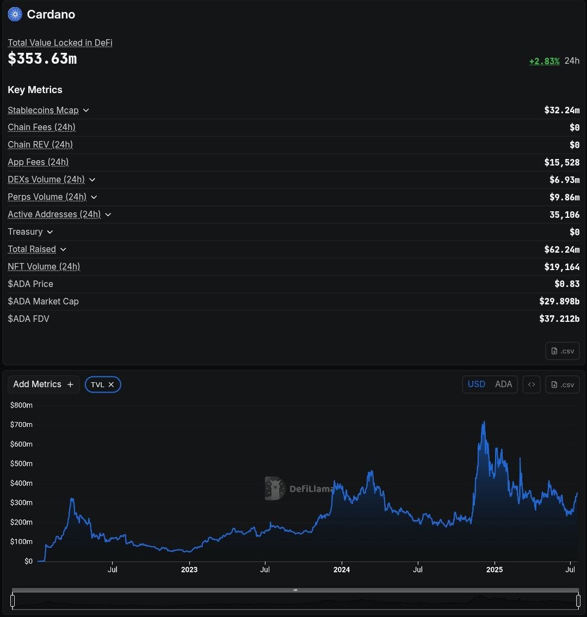Screen dimensions: 587x617
Task: Expand DEXs Volume (24h) breakdown
Action: tap(92, 179)
